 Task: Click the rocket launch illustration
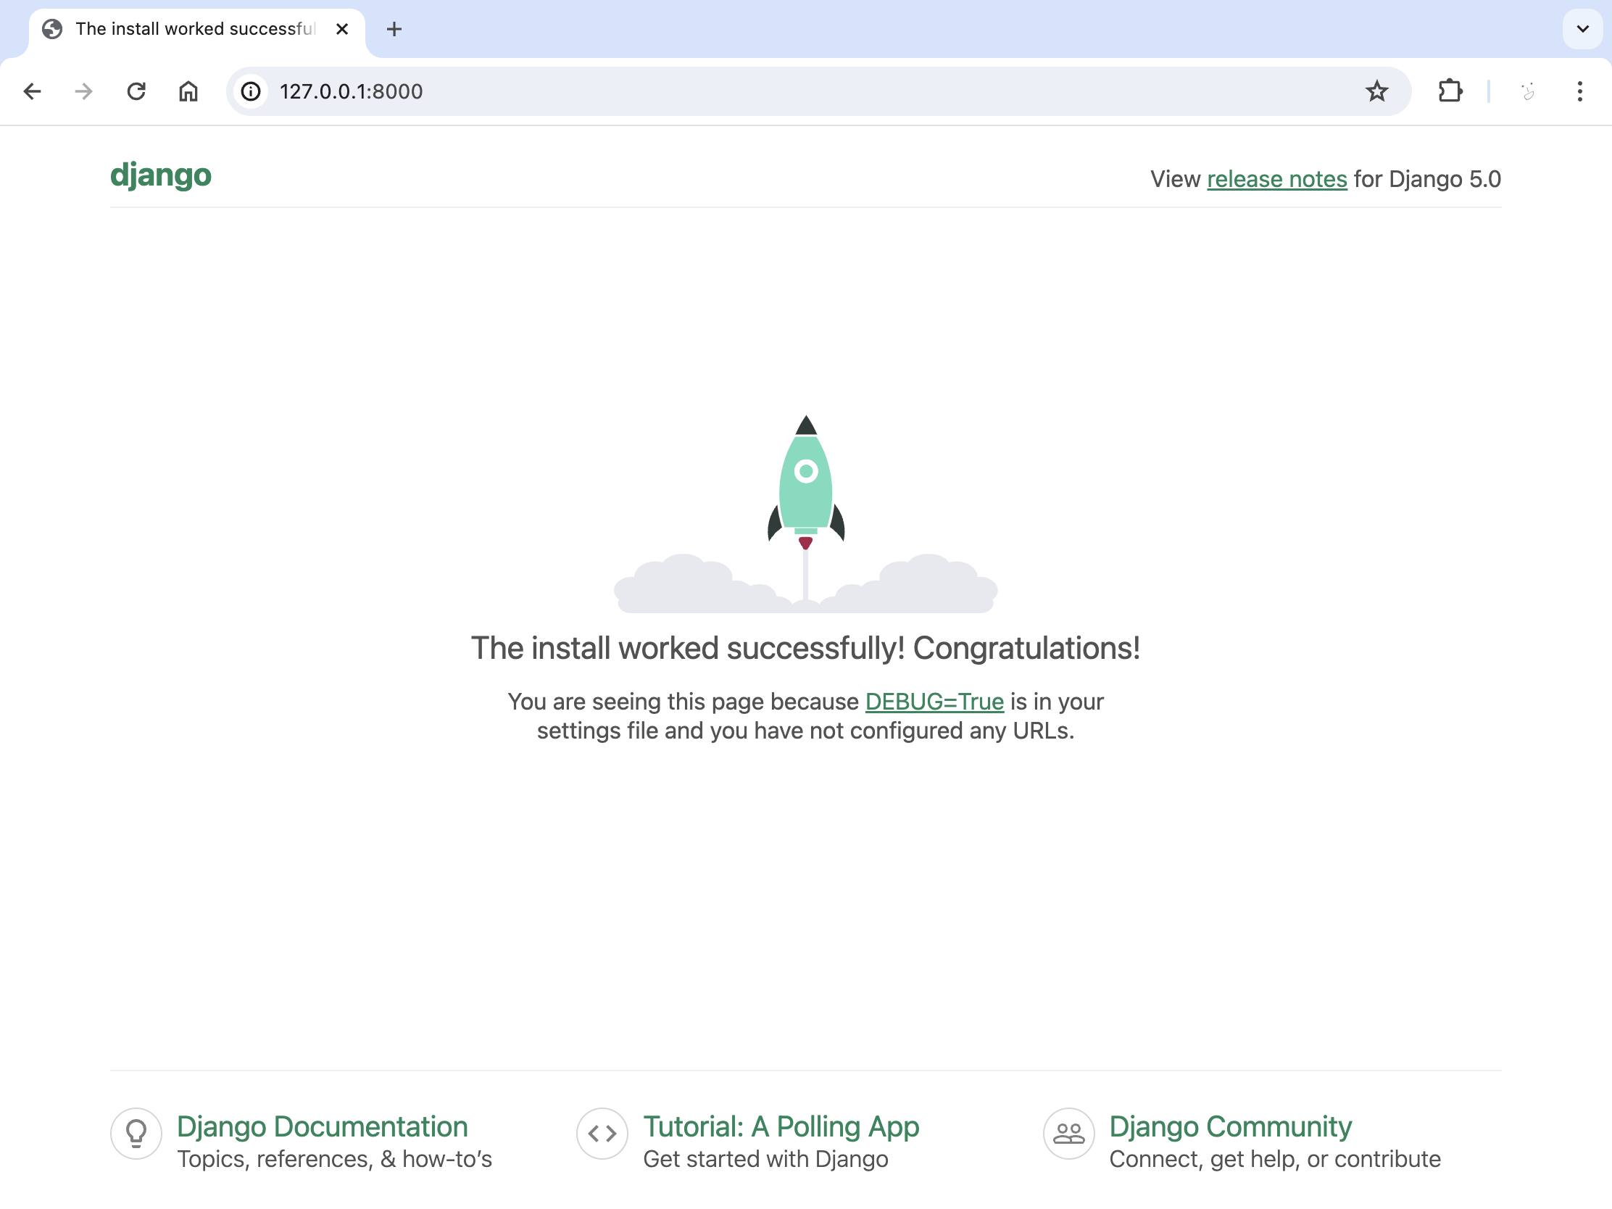point(806,514)
